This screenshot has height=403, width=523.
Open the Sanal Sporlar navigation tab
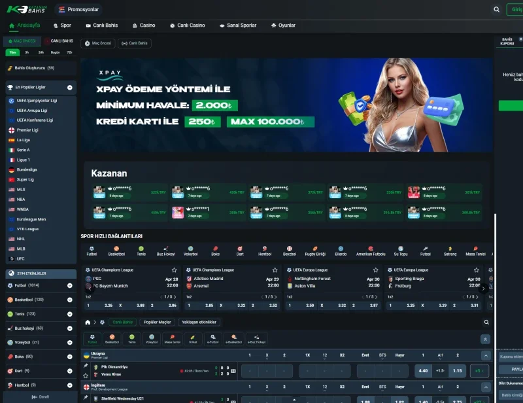coord(238,26)
